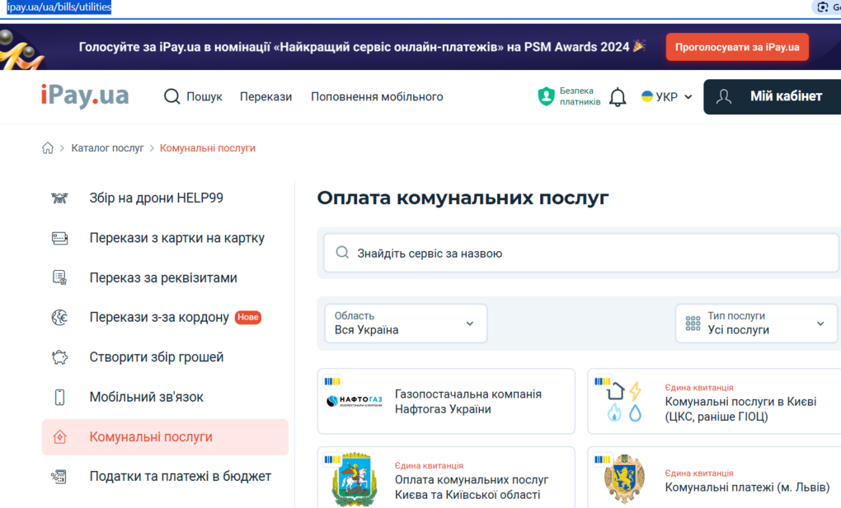The width and height of the screenshot is (841, 508).
Task: Open the Область region dropdown
Action: [405, 324]
